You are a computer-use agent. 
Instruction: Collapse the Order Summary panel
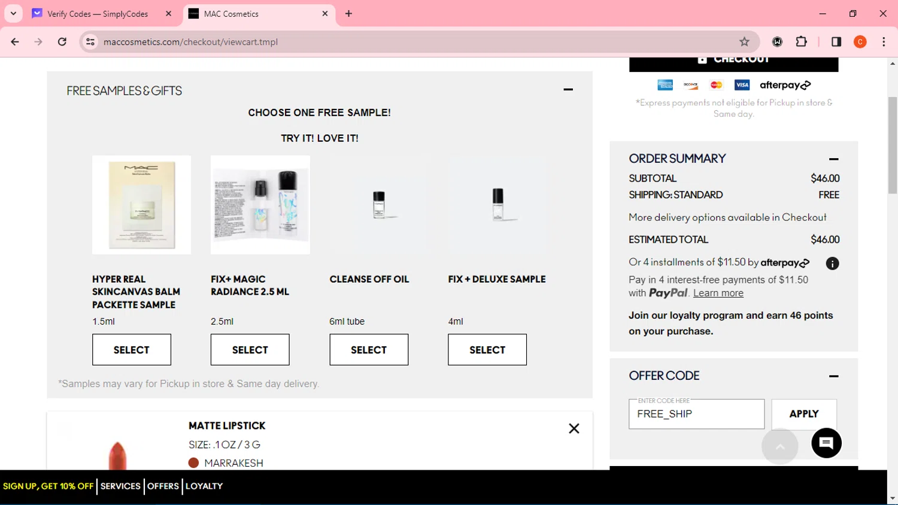(x=833, y=159)
